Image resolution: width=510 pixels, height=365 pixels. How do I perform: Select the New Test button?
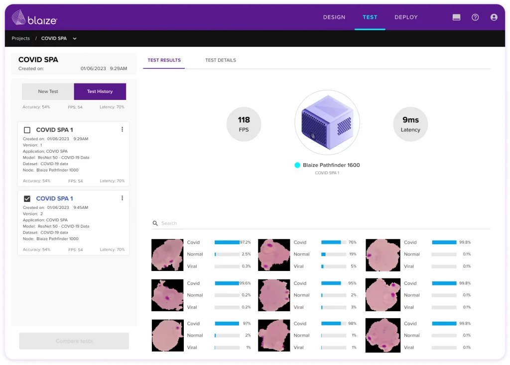(48, 91)
